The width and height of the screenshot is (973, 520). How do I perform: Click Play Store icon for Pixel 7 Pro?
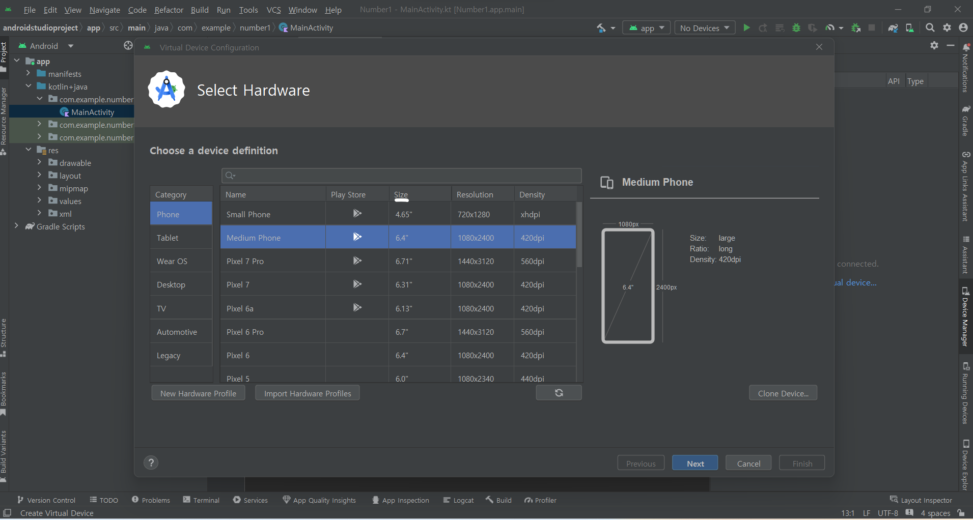357,261
